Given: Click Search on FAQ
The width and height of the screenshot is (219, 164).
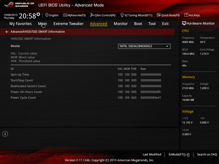Looking at the screenshot, I should point(207,154).
